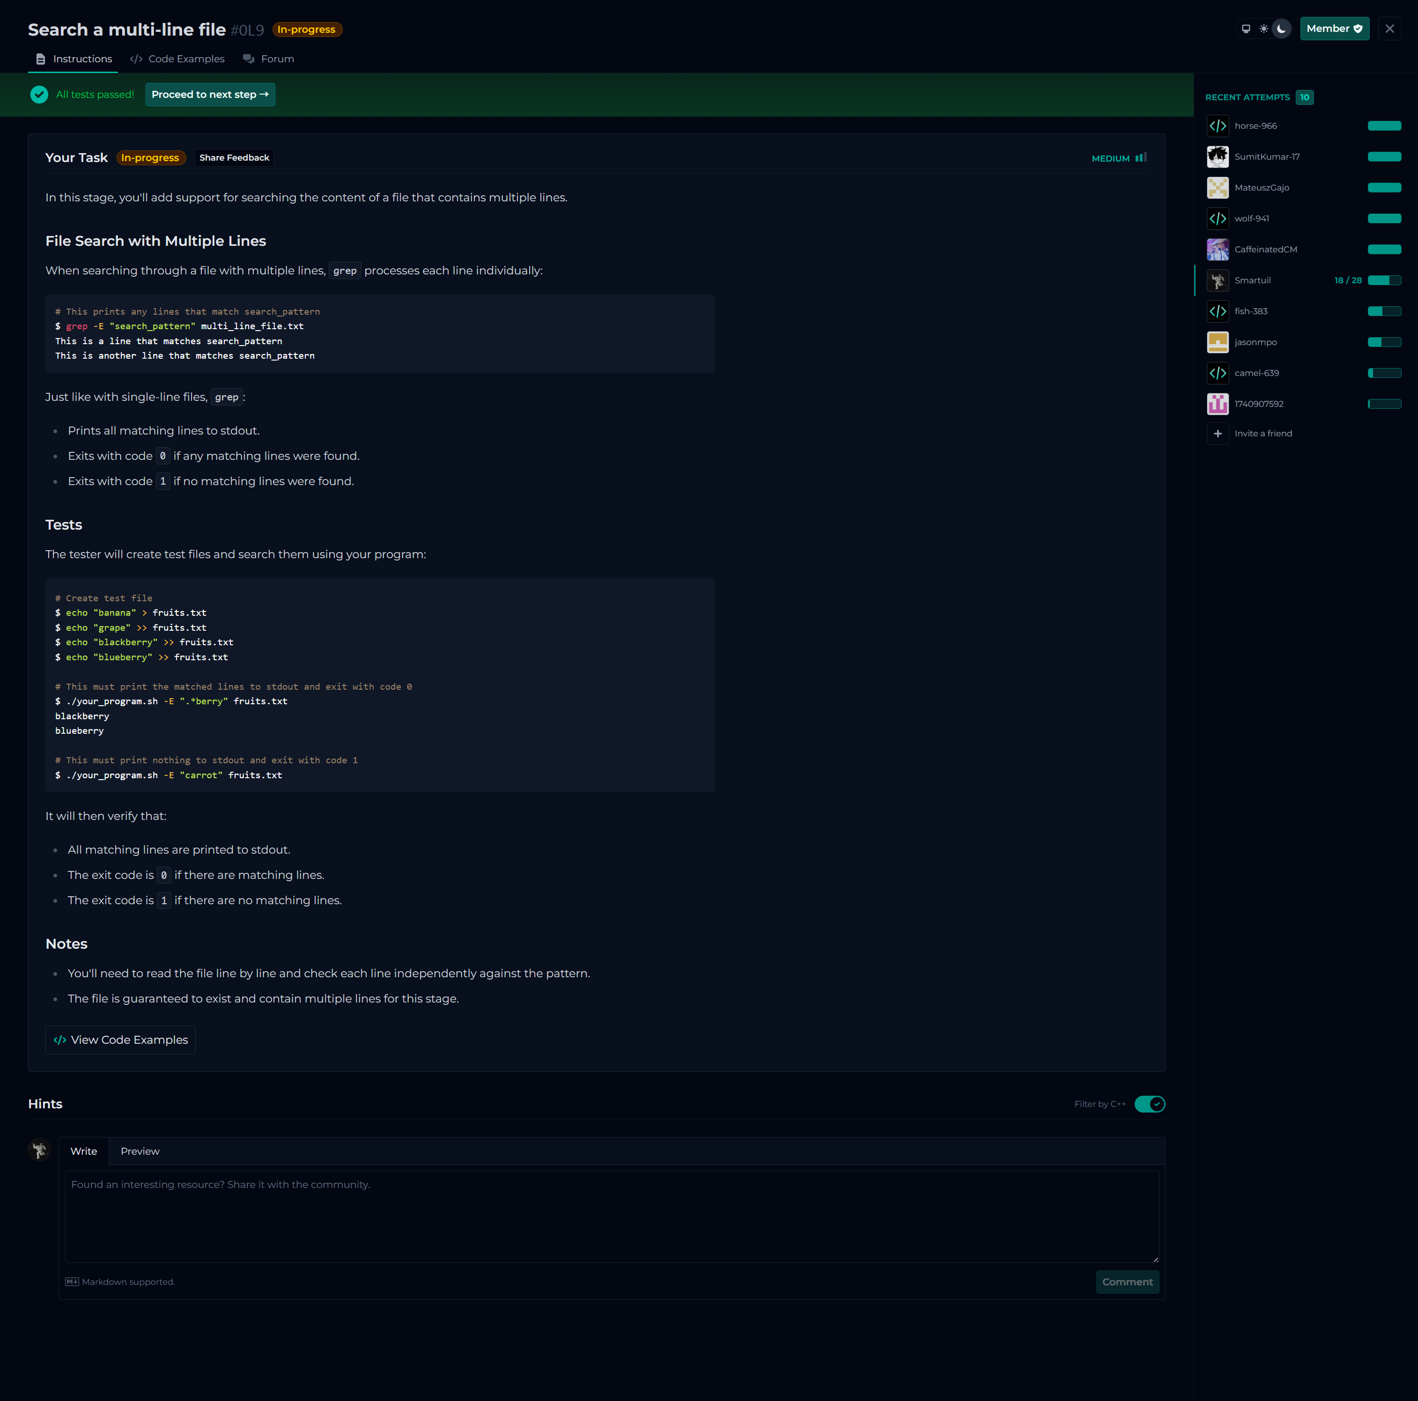1418x1401 pixels.
Task: Select dark theme moon icon
Action: pyautogui.click(x=1281, y=29)
